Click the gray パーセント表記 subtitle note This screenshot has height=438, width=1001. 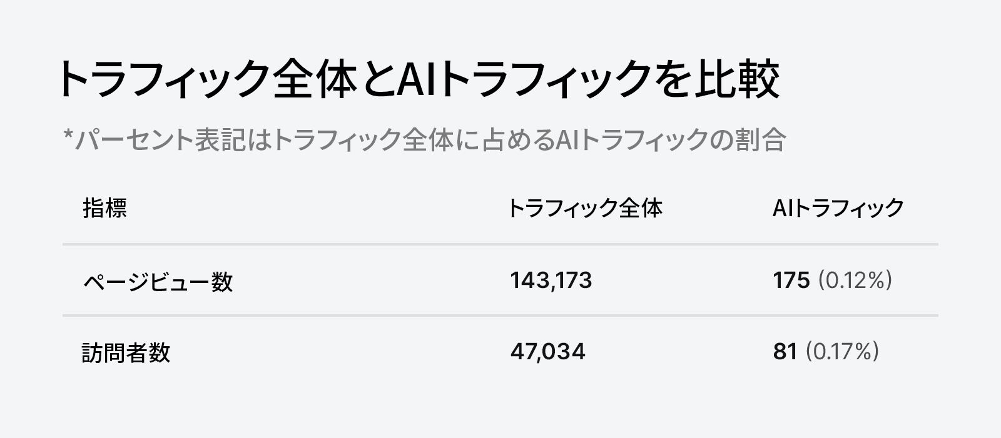(424, 140)
